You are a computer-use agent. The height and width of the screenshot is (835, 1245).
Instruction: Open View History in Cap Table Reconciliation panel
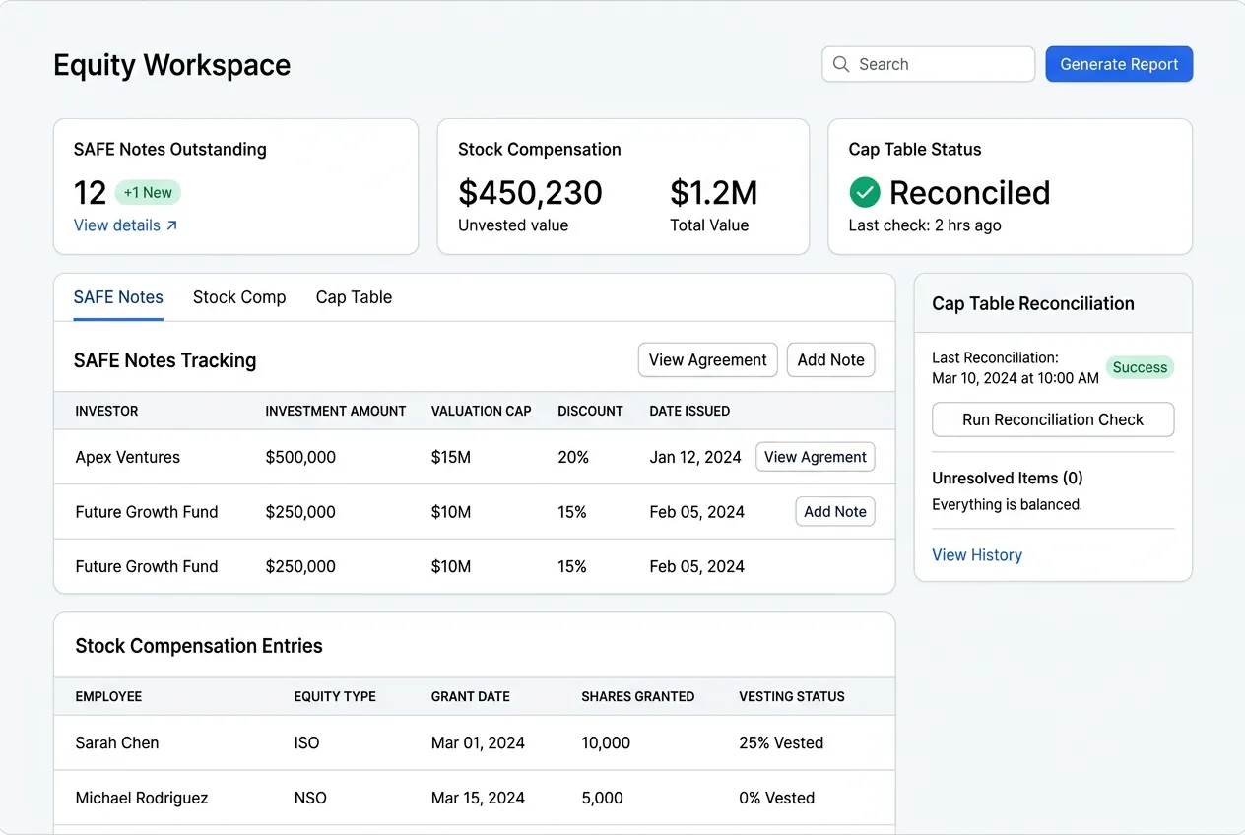(x=977, y=554)
